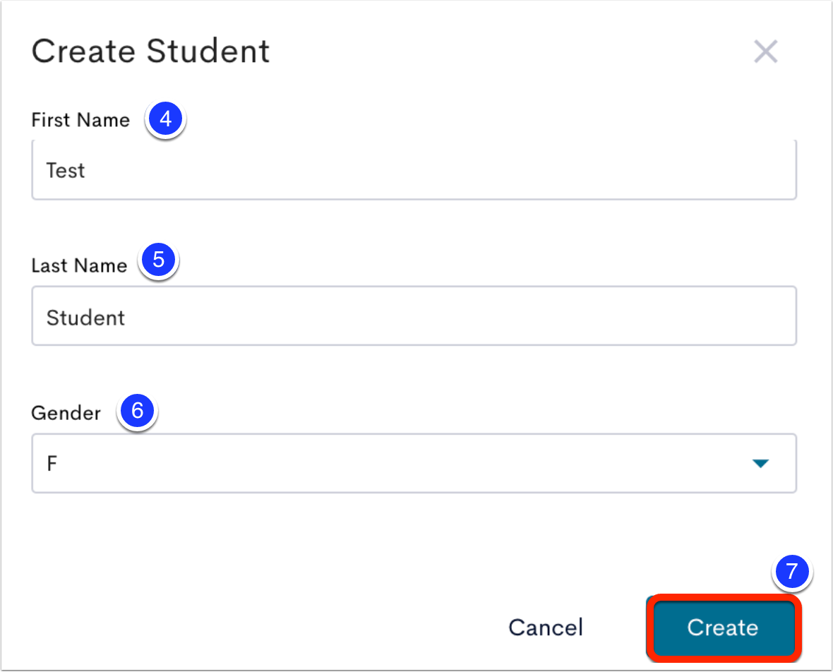Place cursor on the text Student
This screenshot has height=672, width=833.
tap(85, 318)
